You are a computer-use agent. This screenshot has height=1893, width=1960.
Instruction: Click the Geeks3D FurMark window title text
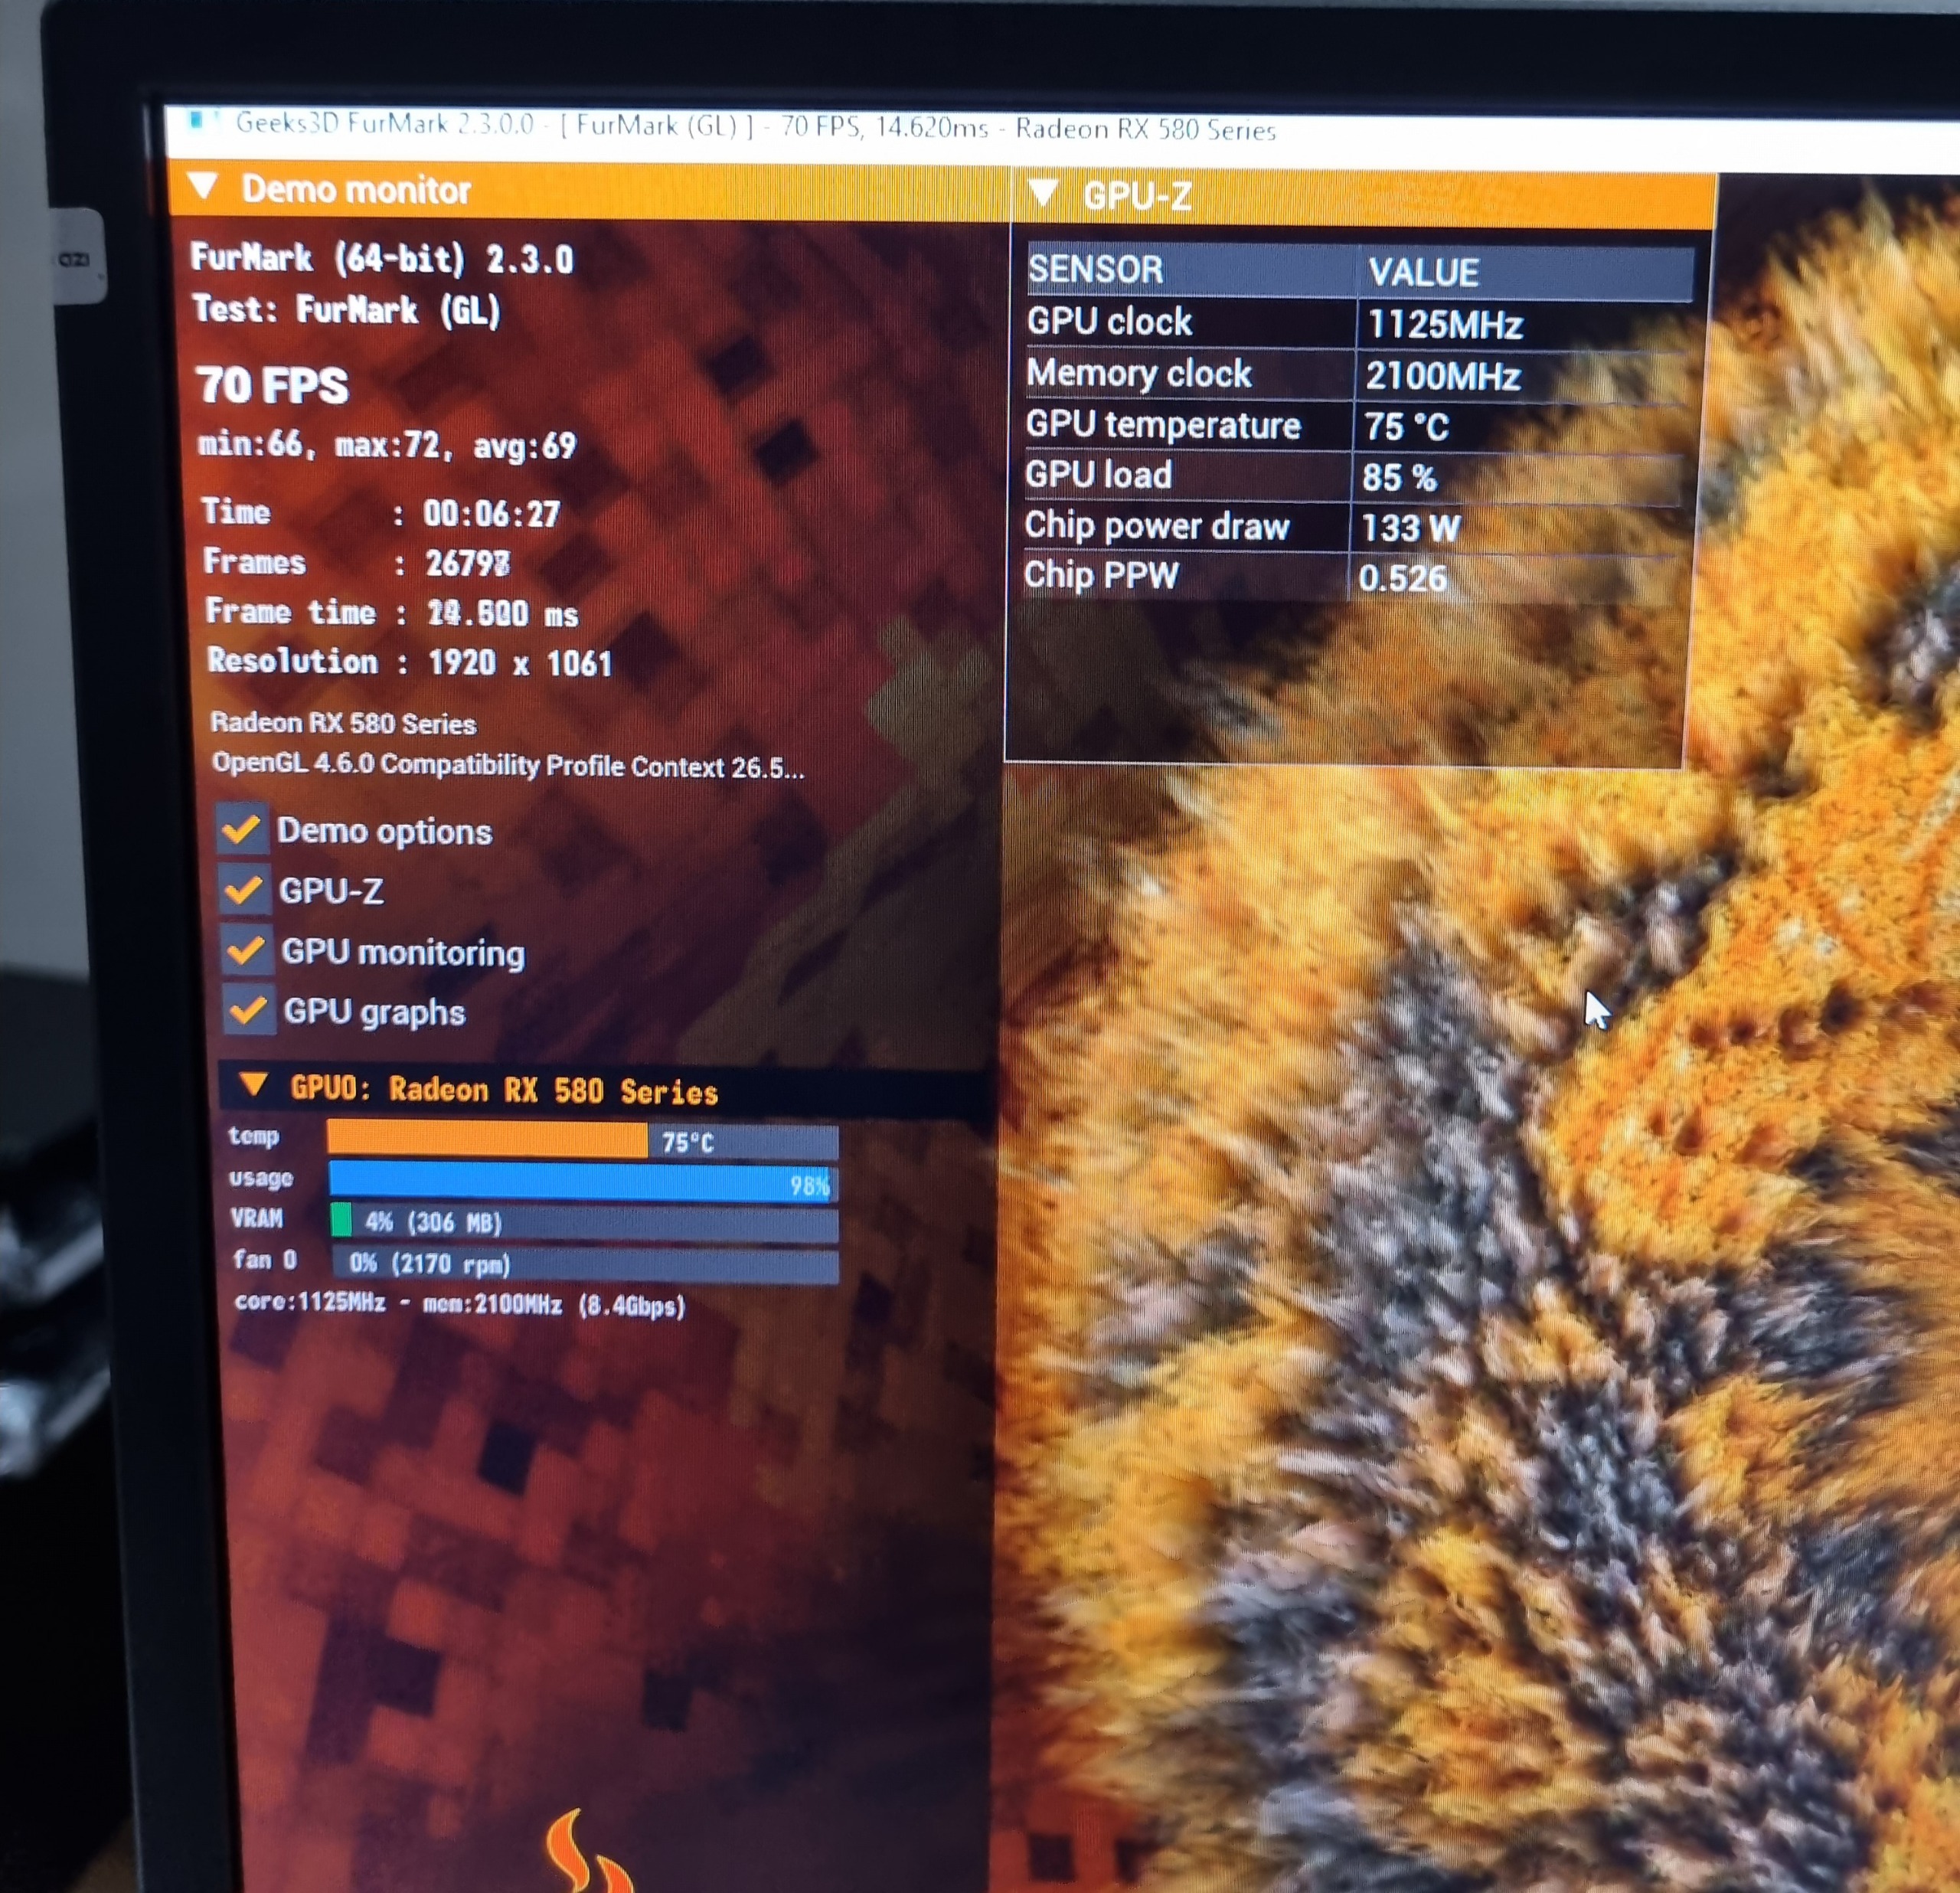coord(755,127)
